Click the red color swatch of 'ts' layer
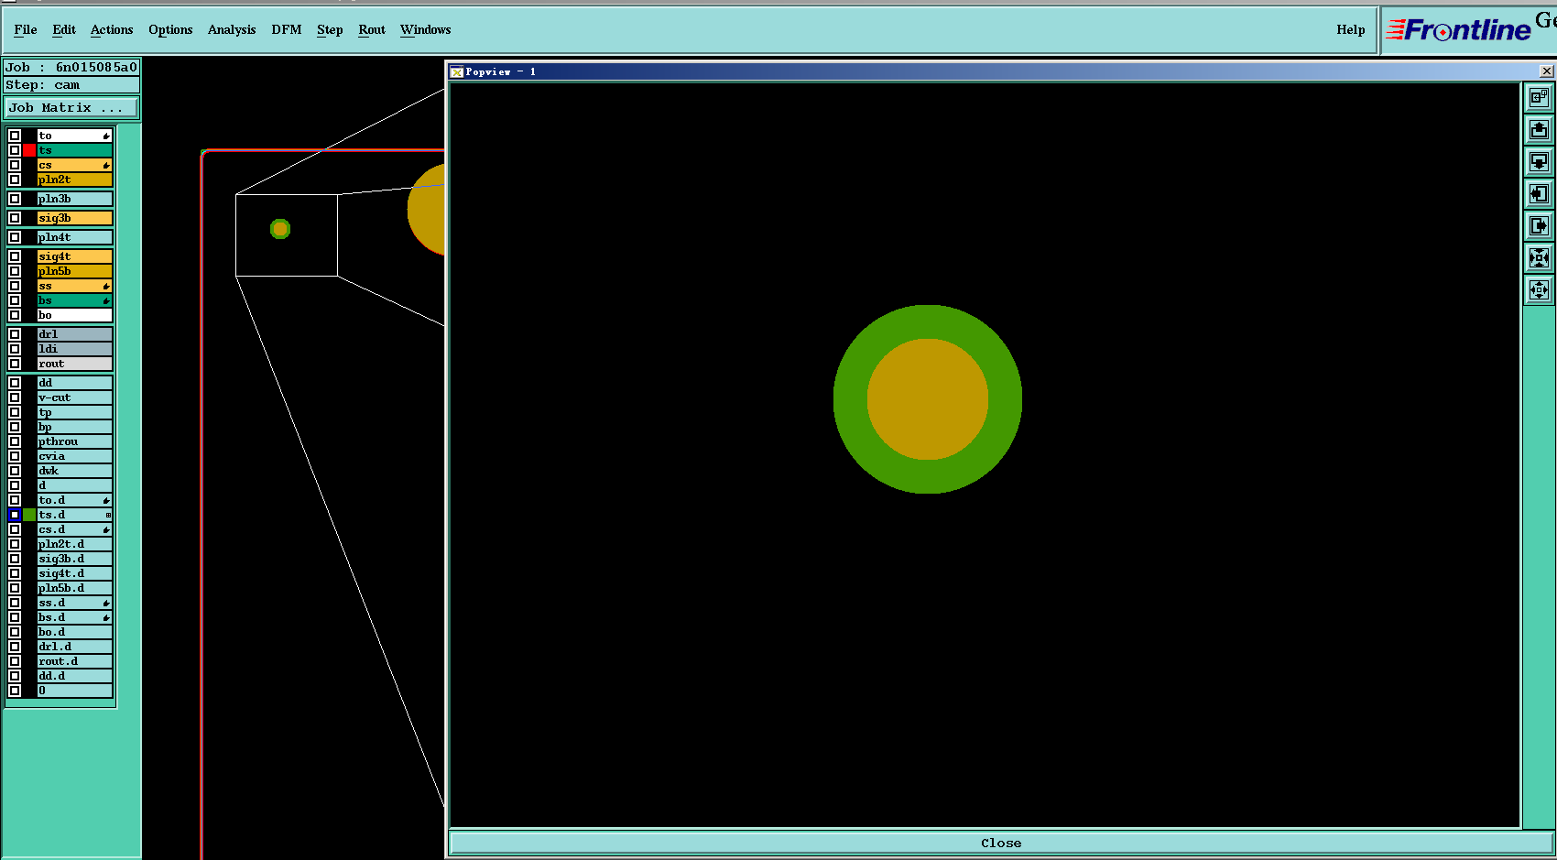Screen dimensions: 1557x860 point(29,150)
